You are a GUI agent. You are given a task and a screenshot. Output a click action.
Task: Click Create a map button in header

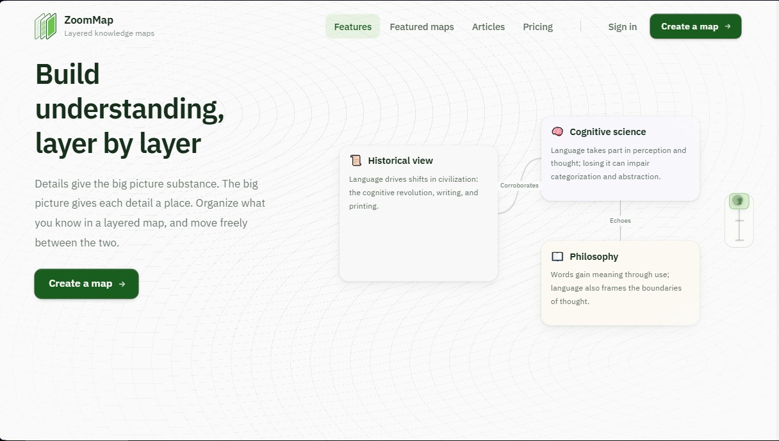coord(696,26)
